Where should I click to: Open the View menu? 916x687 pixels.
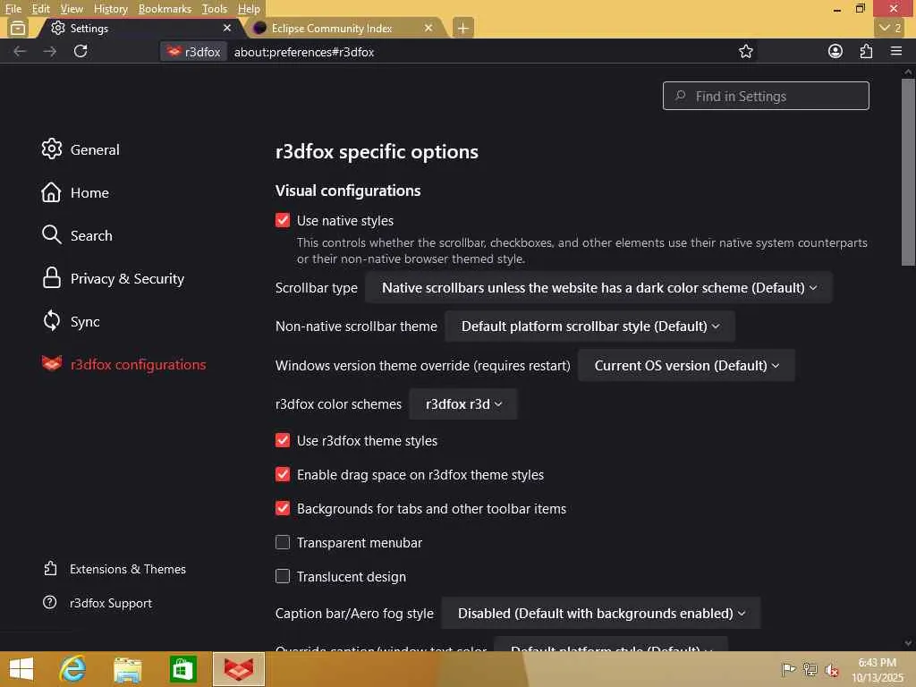coord(72,9)
